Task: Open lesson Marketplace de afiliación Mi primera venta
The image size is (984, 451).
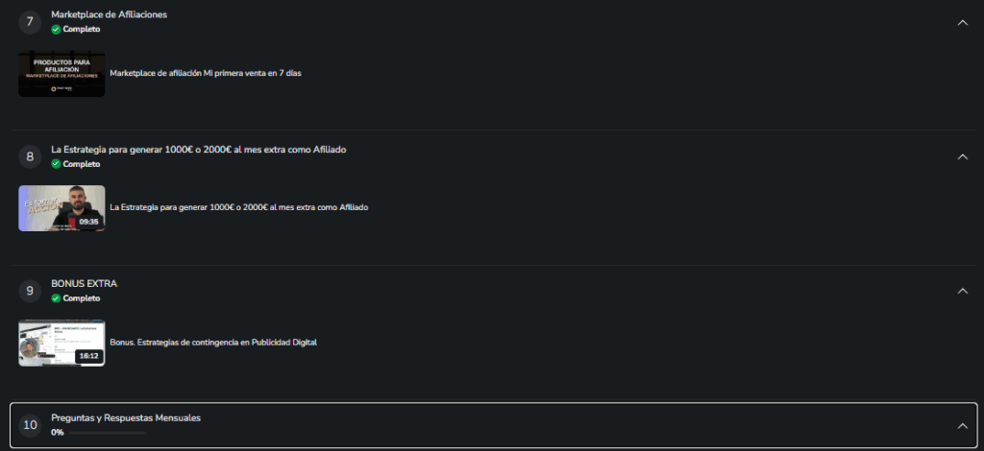Action: point(206,73)
